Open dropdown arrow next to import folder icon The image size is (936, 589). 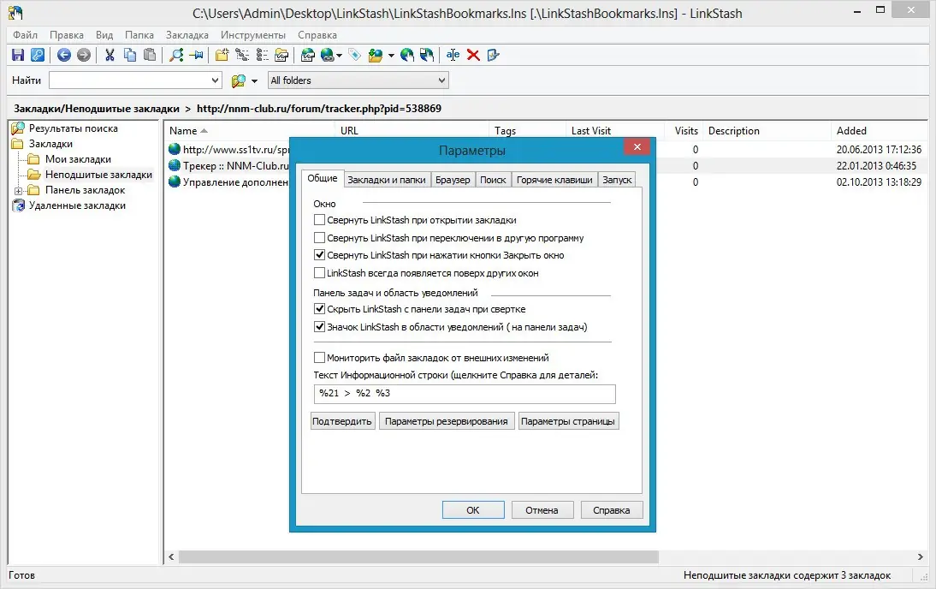pyautogui.click(x=391, y=56)
